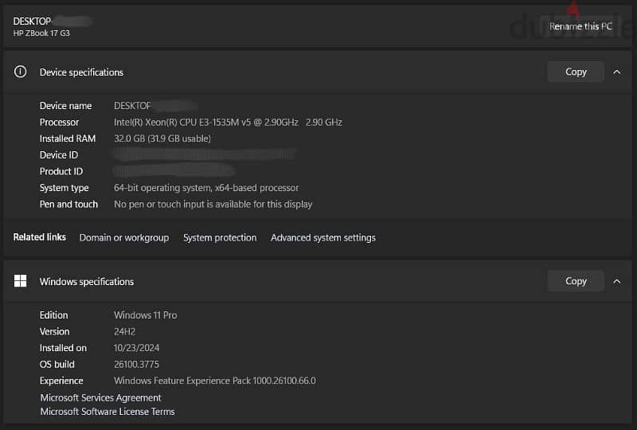Open Advanced system settings link
This screenshot has width=637, height=430.
[x=323, y=238]
